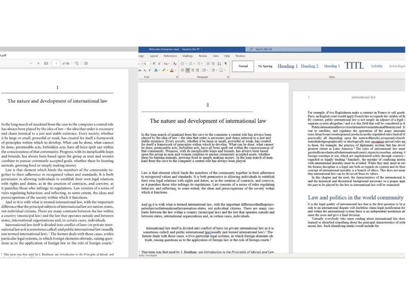Go to the Review tab

203,56
